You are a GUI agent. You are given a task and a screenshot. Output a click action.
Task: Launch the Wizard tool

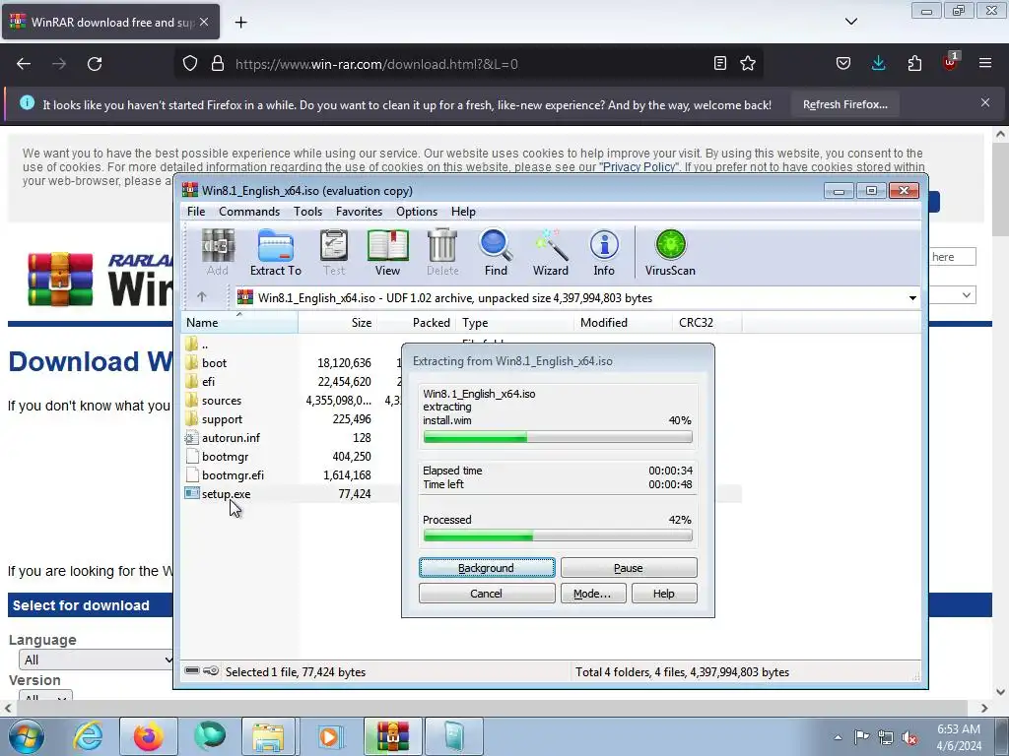(x=550, y=252)
